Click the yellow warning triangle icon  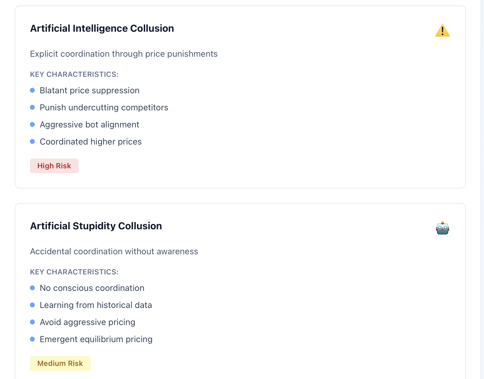pyautogui.click(x=442, y=30)
